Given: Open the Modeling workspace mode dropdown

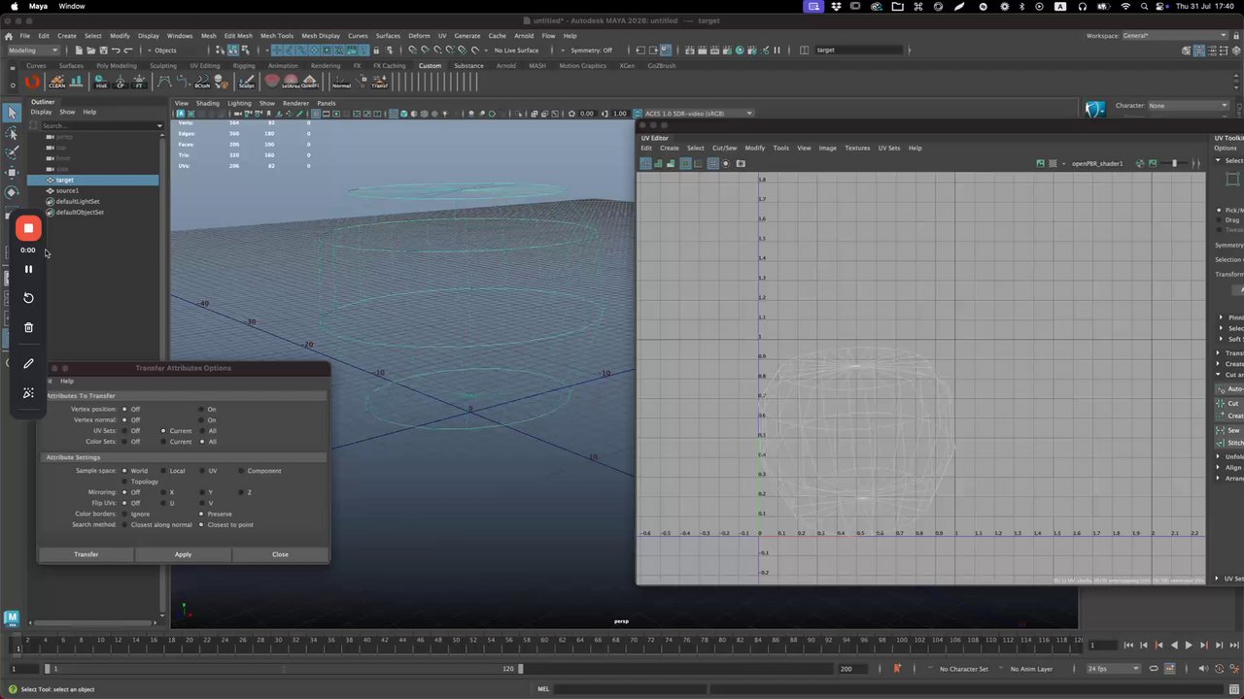Looking at the screenshot, I should click(x=35, y=50).
